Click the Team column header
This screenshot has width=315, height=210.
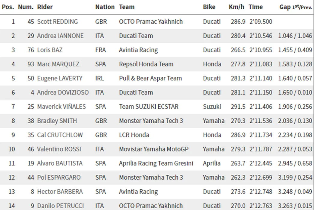pos(127,7)
